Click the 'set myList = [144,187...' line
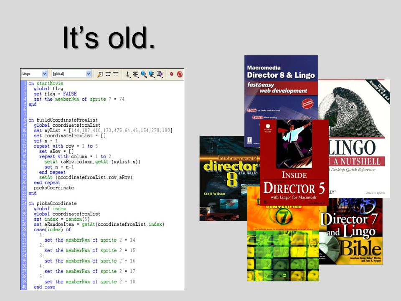The width and height of the screenshot is (401, 301). (103, 130)
